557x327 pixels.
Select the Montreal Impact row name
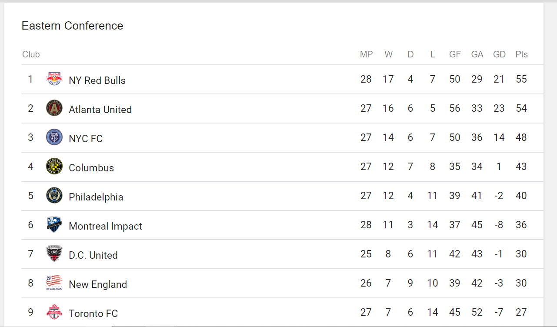[105, 226]
